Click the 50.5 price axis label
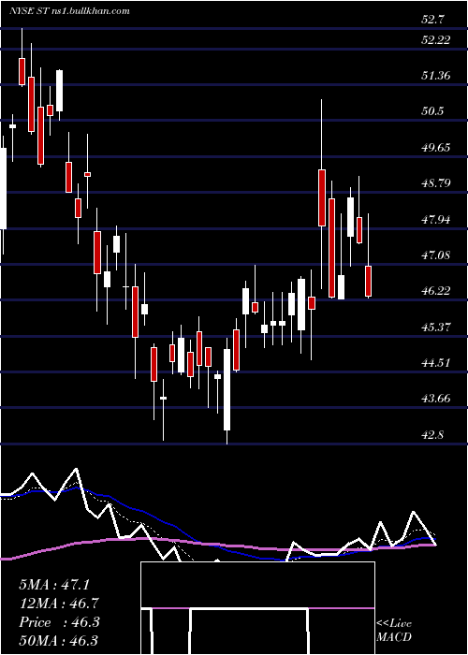This screenshot has height=655, width=468. 432,111
